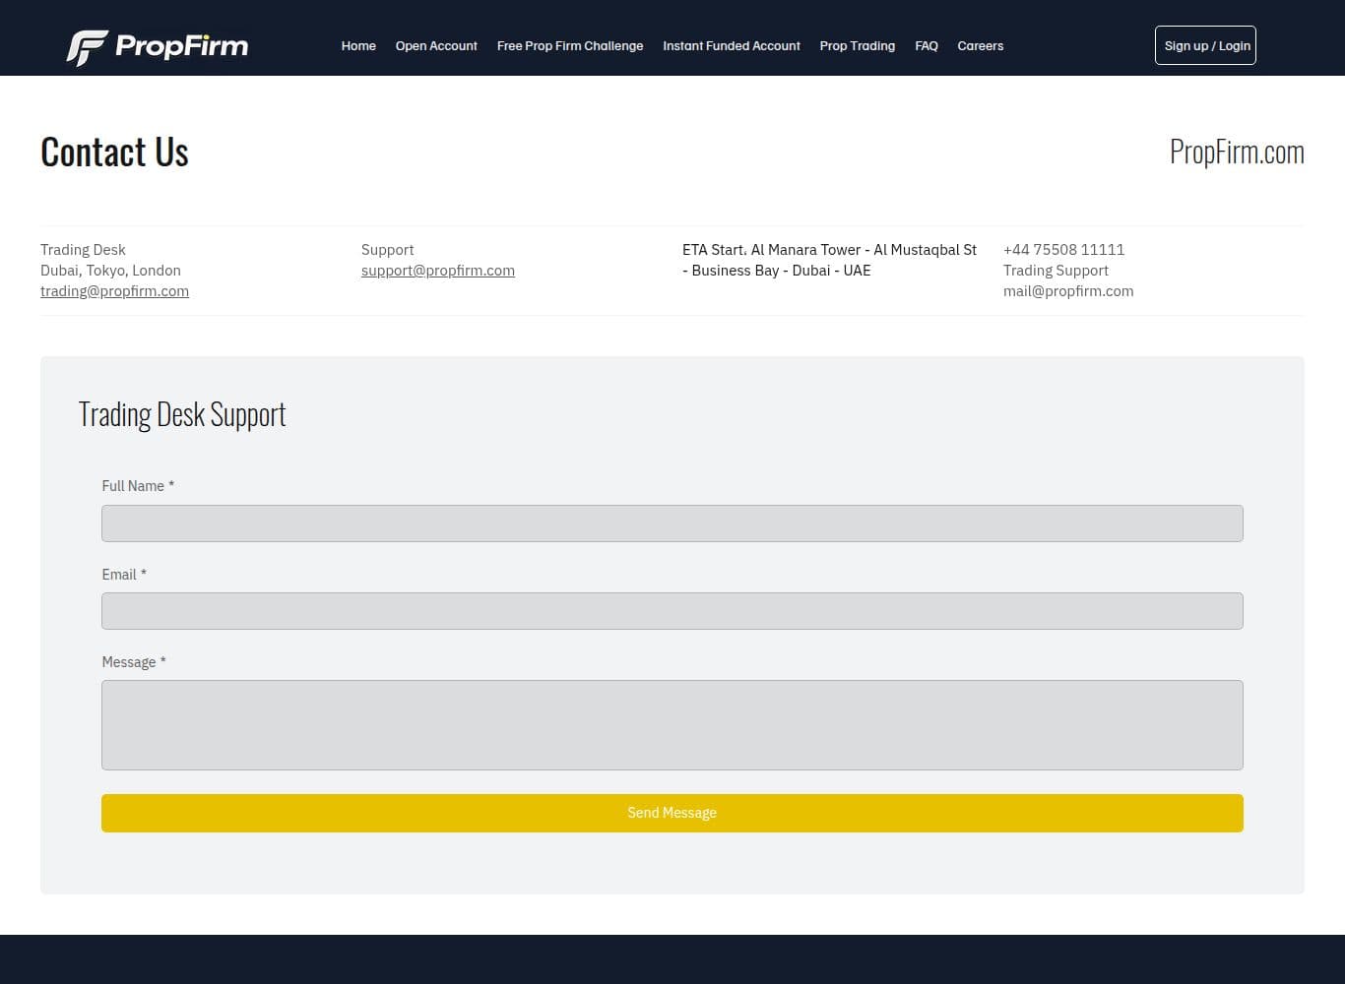1345x984 pixels.
Task: Navigate to Prop Trading
Action: tap(858, 46)
